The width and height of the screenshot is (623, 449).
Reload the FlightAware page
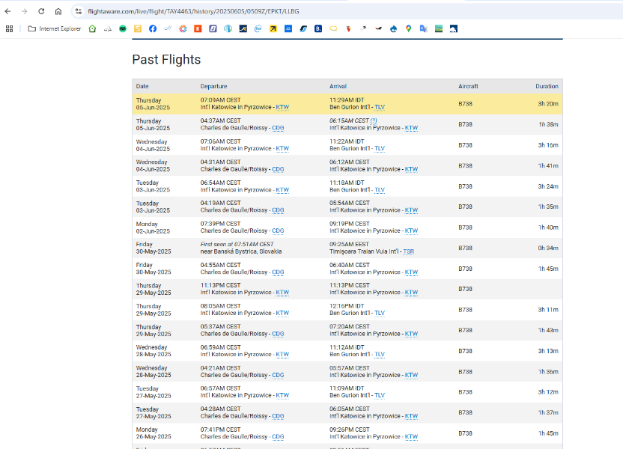click(x=41, y=11)
